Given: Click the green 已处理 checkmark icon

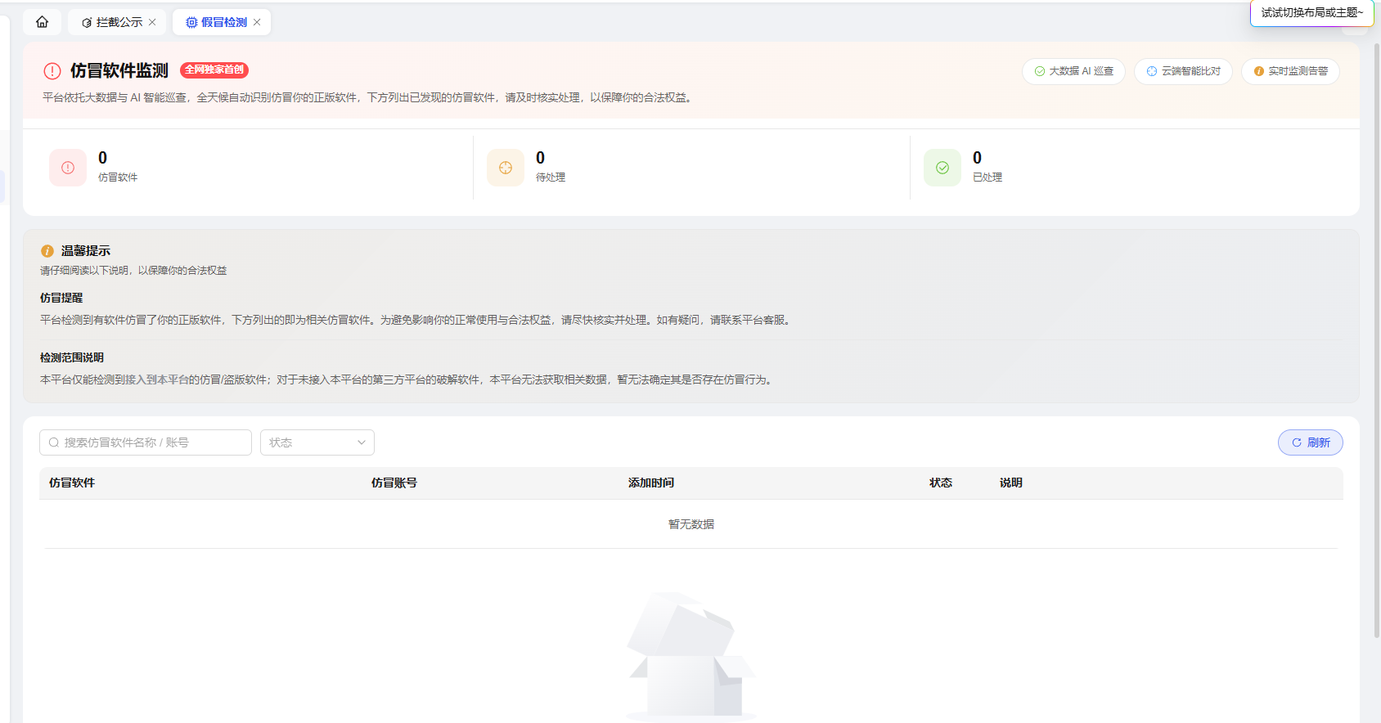Looking at the screenshot, I should pos(942,168).
